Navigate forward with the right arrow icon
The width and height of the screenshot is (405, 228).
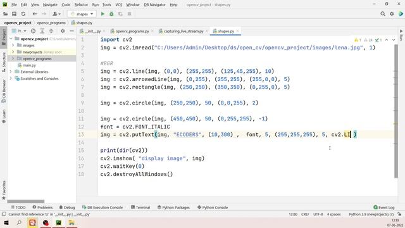coord(44,14)
